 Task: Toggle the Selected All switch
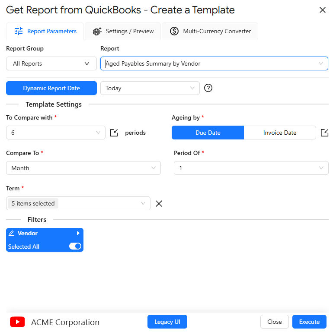[75, 246]
